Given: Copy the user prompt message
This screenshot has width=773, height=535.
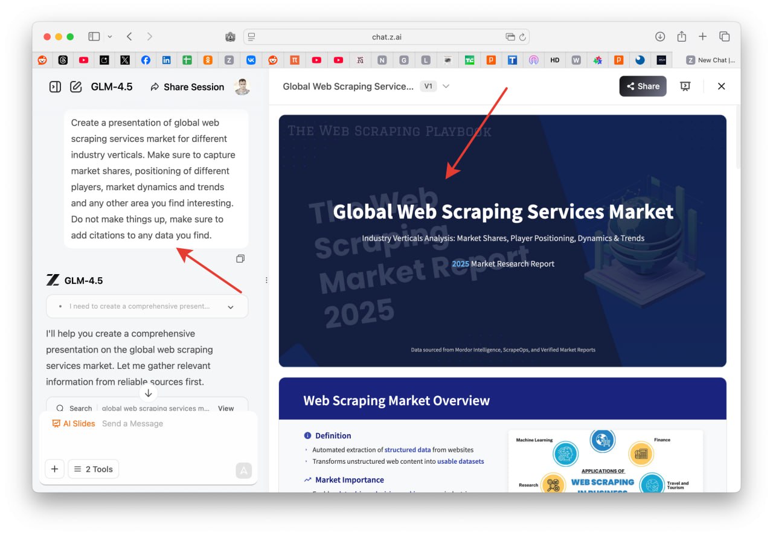Looking at the screenshot, I should 240,259.
